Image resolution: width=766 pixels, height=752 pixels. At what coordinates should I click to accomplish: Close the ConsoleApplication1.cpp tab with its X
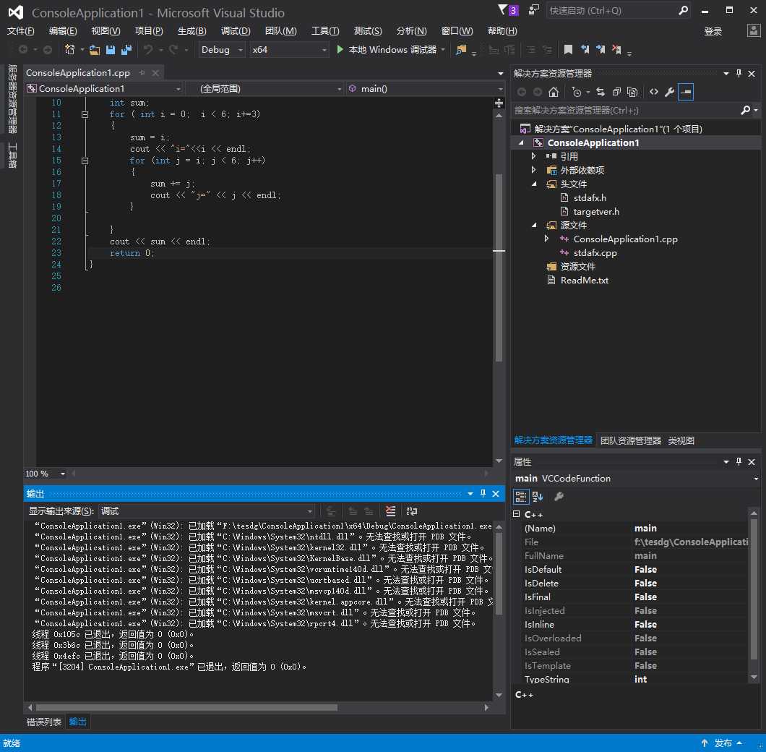(155, 73)
